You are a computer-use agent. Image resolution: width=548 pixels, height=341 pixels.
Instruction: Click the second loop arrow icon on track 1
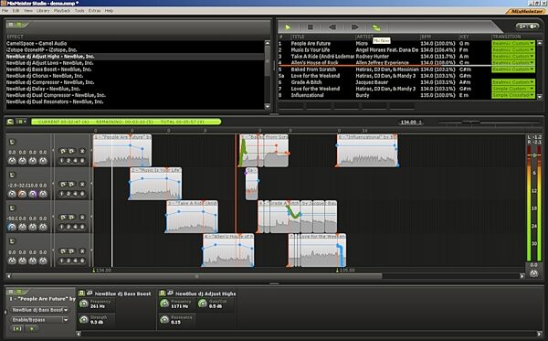(71, 151)
